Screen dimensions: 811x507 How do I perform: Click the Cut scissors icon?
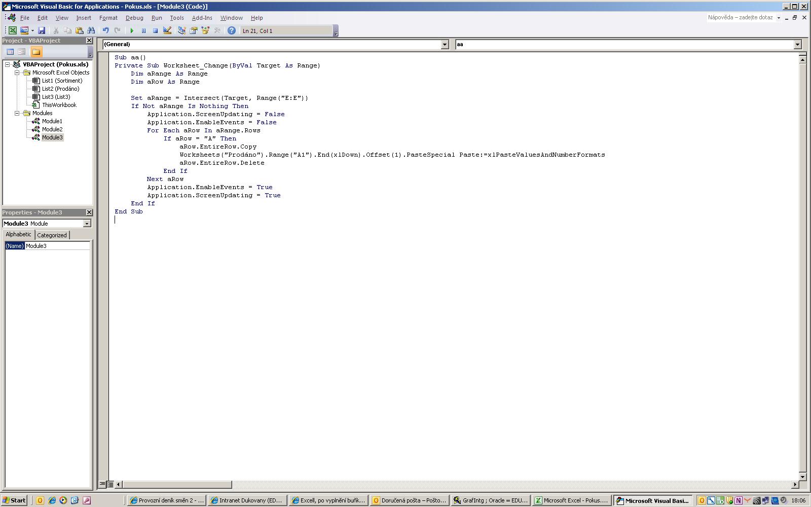coord(56,30)
